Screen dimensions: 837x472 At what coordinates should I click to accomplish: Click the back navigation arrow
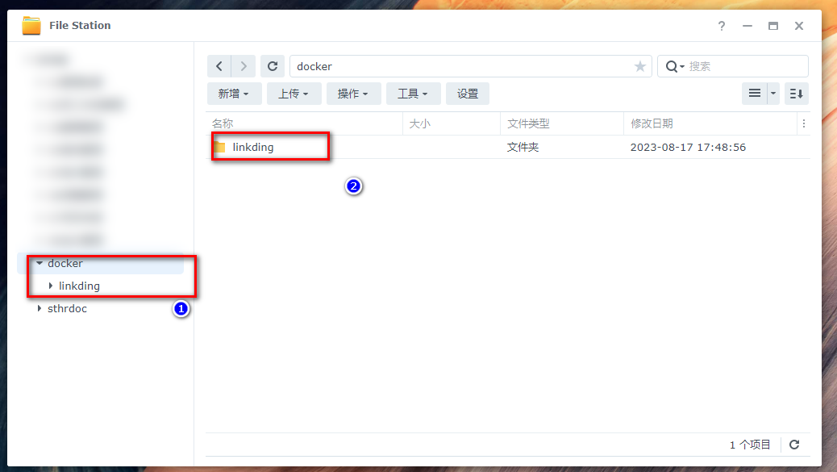click(x=219, y=66)
